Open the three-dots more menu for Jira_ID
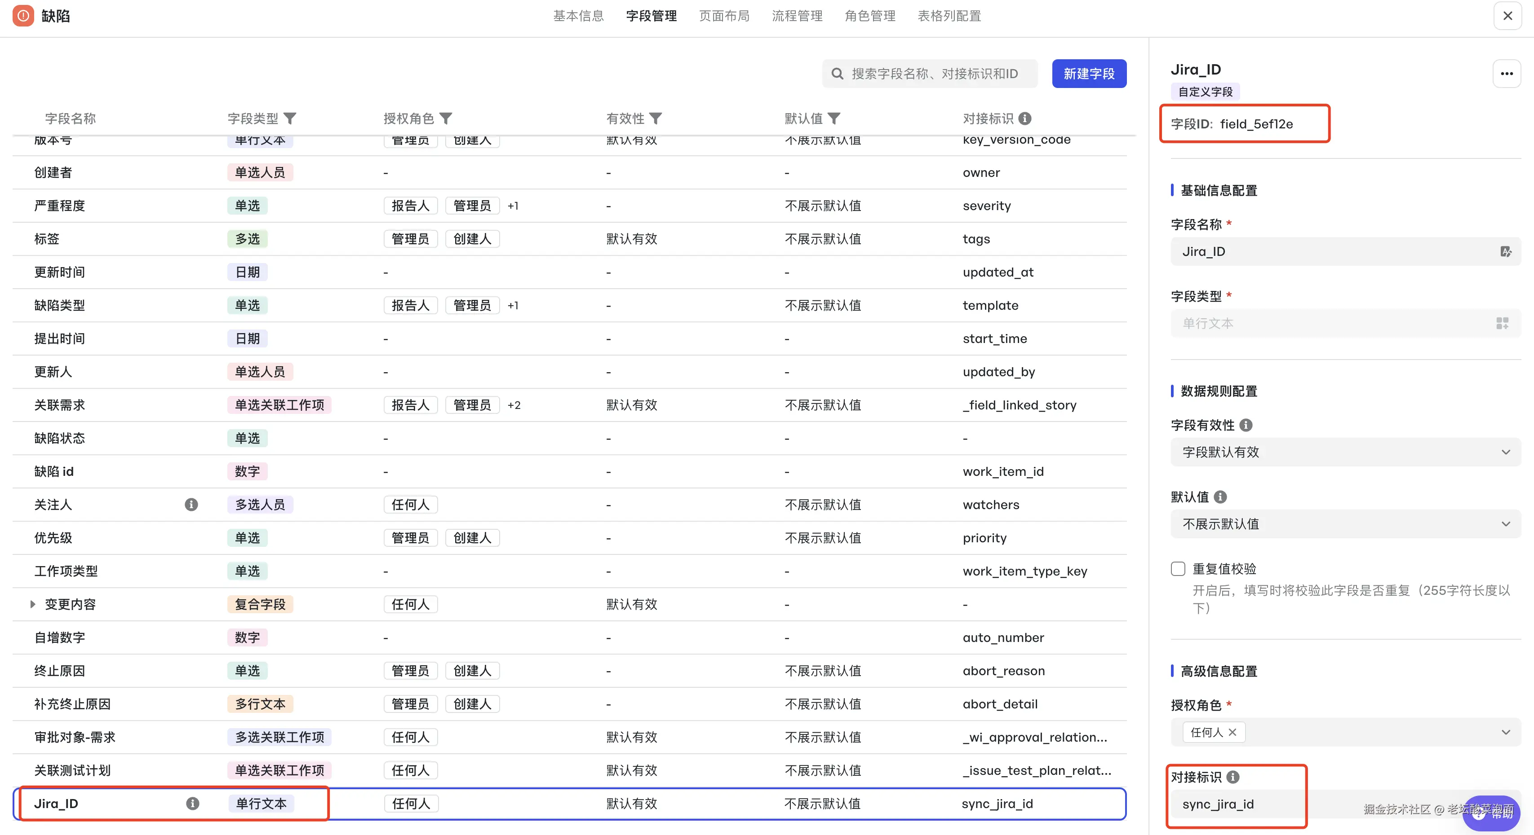1534x835 pixels. pos(1507,74)
